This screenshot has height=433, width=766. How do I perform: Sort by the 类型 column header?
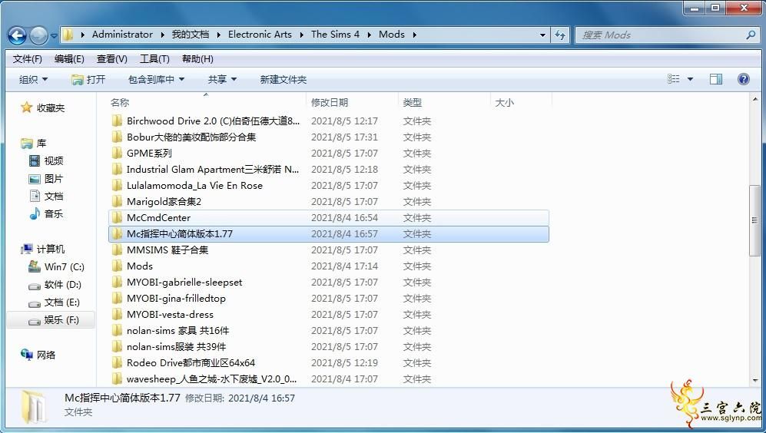[413, 103]
